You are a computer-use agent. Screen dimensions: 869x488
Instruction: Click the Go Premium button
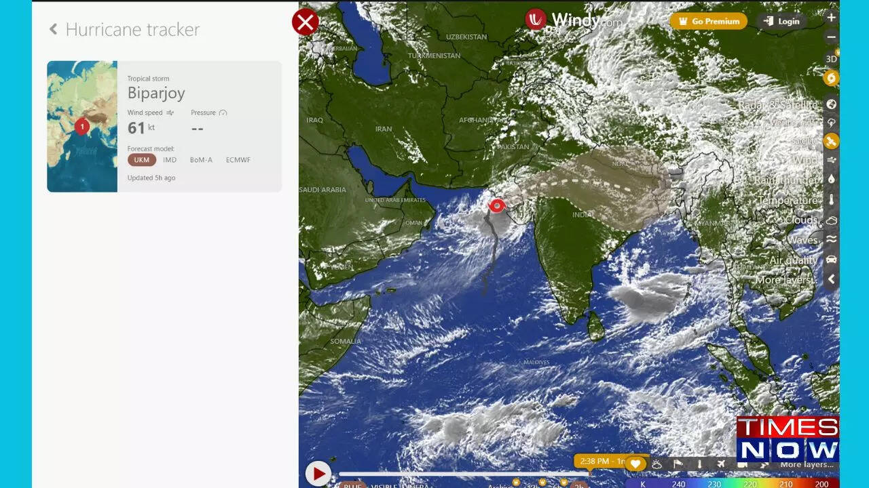pyautogui.click(x=708, y=21)
